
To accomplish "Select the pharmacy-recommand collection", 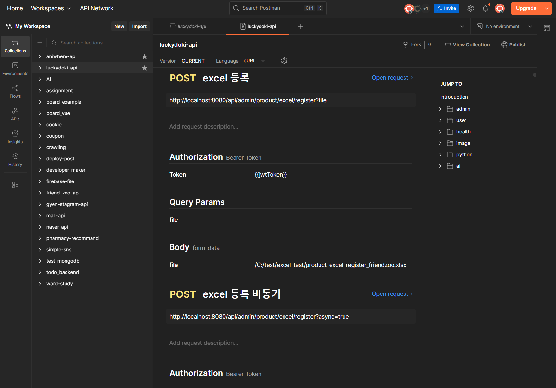I will [x=92, y=238].
